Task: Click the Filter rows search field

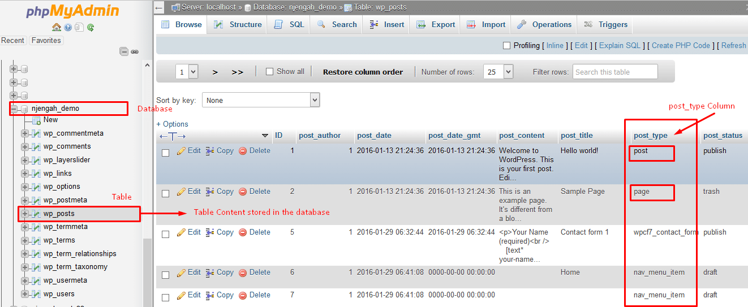Action: pos(615,72)
